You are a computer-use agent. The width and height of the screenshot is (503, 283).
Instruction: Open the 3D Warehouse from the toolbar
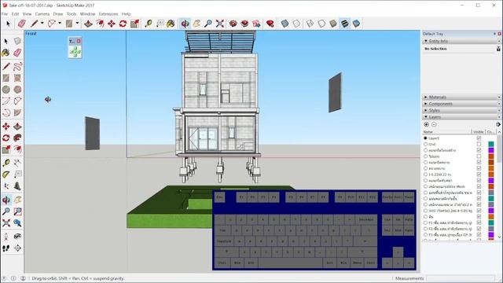coord(233,24)
